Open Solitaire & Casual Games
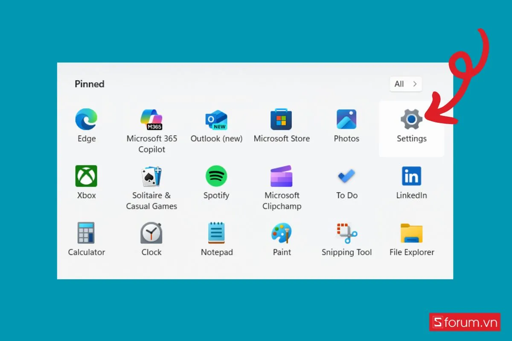512x341 pixels. 151,176
